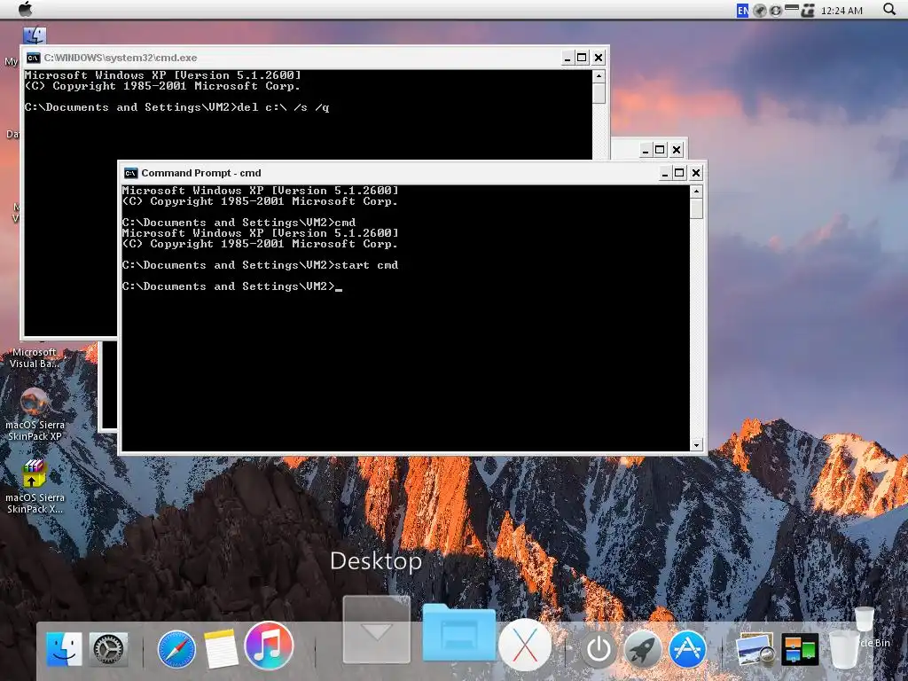Select macOS Sierra SkinPack XP desktop icon
The image size is (908, 681).
(35, 415)
